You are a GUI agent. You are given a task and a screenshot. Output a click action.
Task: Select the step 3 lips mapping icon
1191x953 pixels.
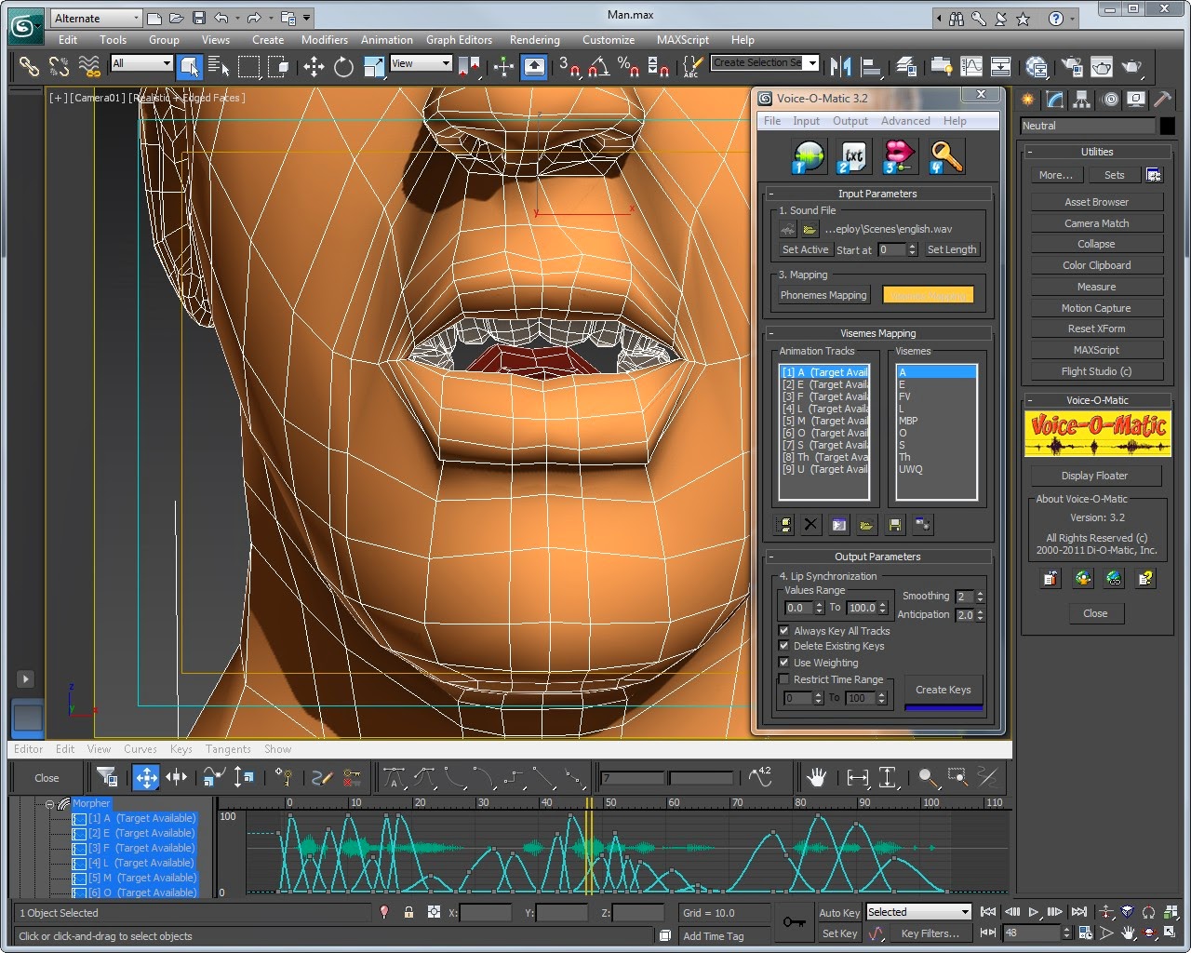(897, 155)
